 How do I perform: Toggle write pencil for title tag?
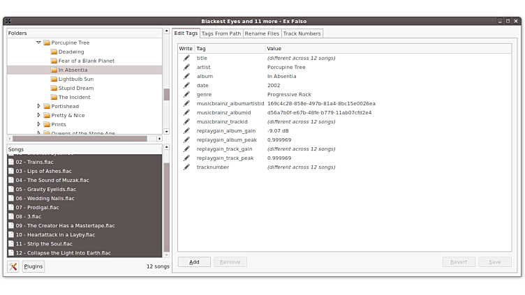pyautogui.click(x=186, y=58)
